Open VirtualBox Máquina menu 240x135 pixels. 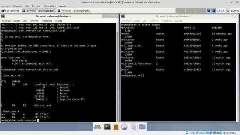(x=18, y=6)
